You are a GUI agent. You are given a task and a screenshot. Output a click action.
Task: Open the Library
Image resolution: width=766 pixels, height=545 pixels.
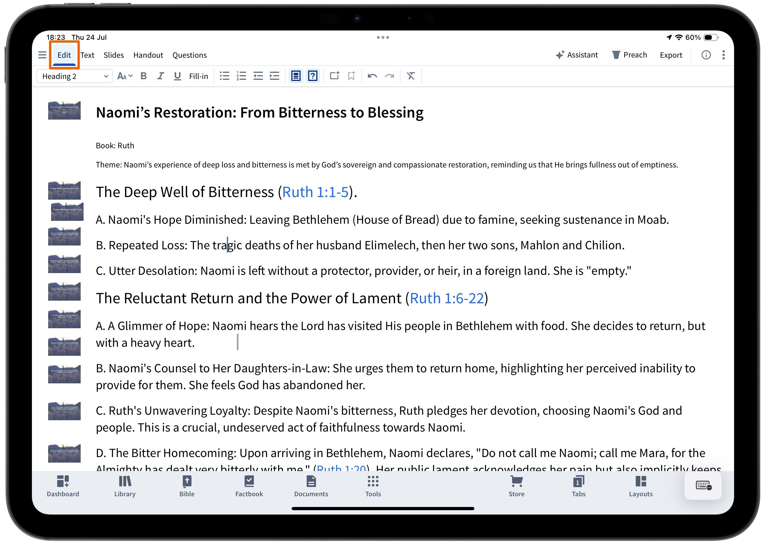125,486
